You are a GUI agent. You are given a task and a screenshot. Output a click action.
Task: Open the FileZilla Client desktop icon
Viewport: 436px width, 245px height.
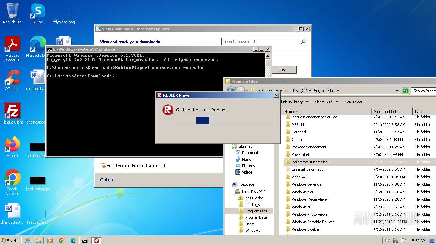(x=12, y=114)
